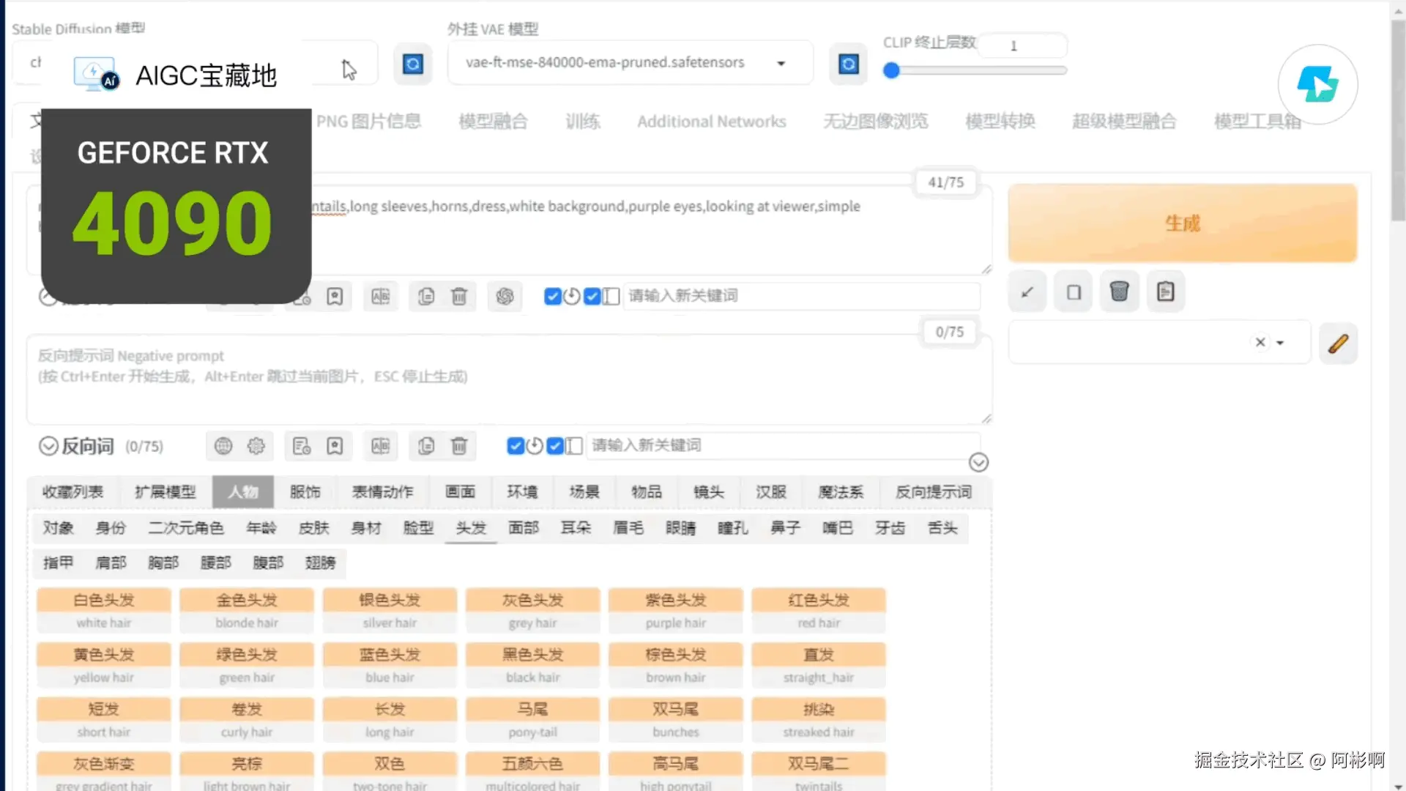Clear the prompt with the trash icon
Viewport: 1406px width, 791px height.
pyautogui.click(x=459, y=297)
